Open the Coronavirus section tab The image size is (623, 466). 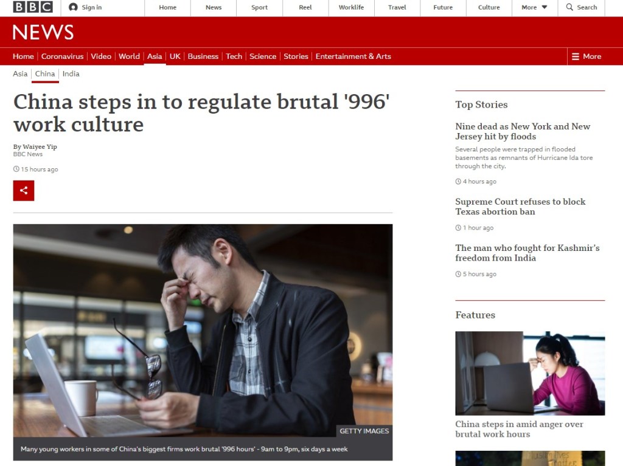point(62,57)
